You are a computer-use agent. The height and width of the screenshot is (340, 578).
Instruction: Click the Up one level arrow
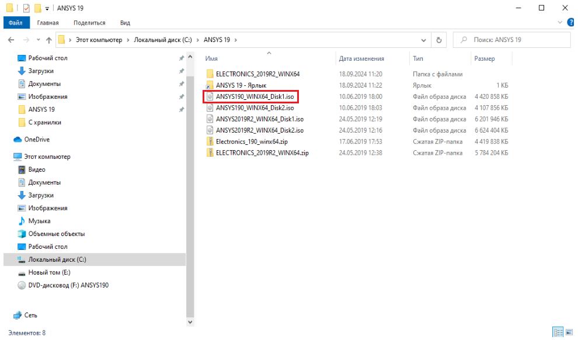coord(48,40)
